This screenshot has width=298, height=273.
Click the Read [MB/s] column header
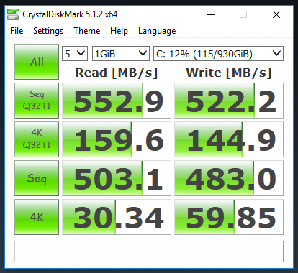(x=117, y=73)
